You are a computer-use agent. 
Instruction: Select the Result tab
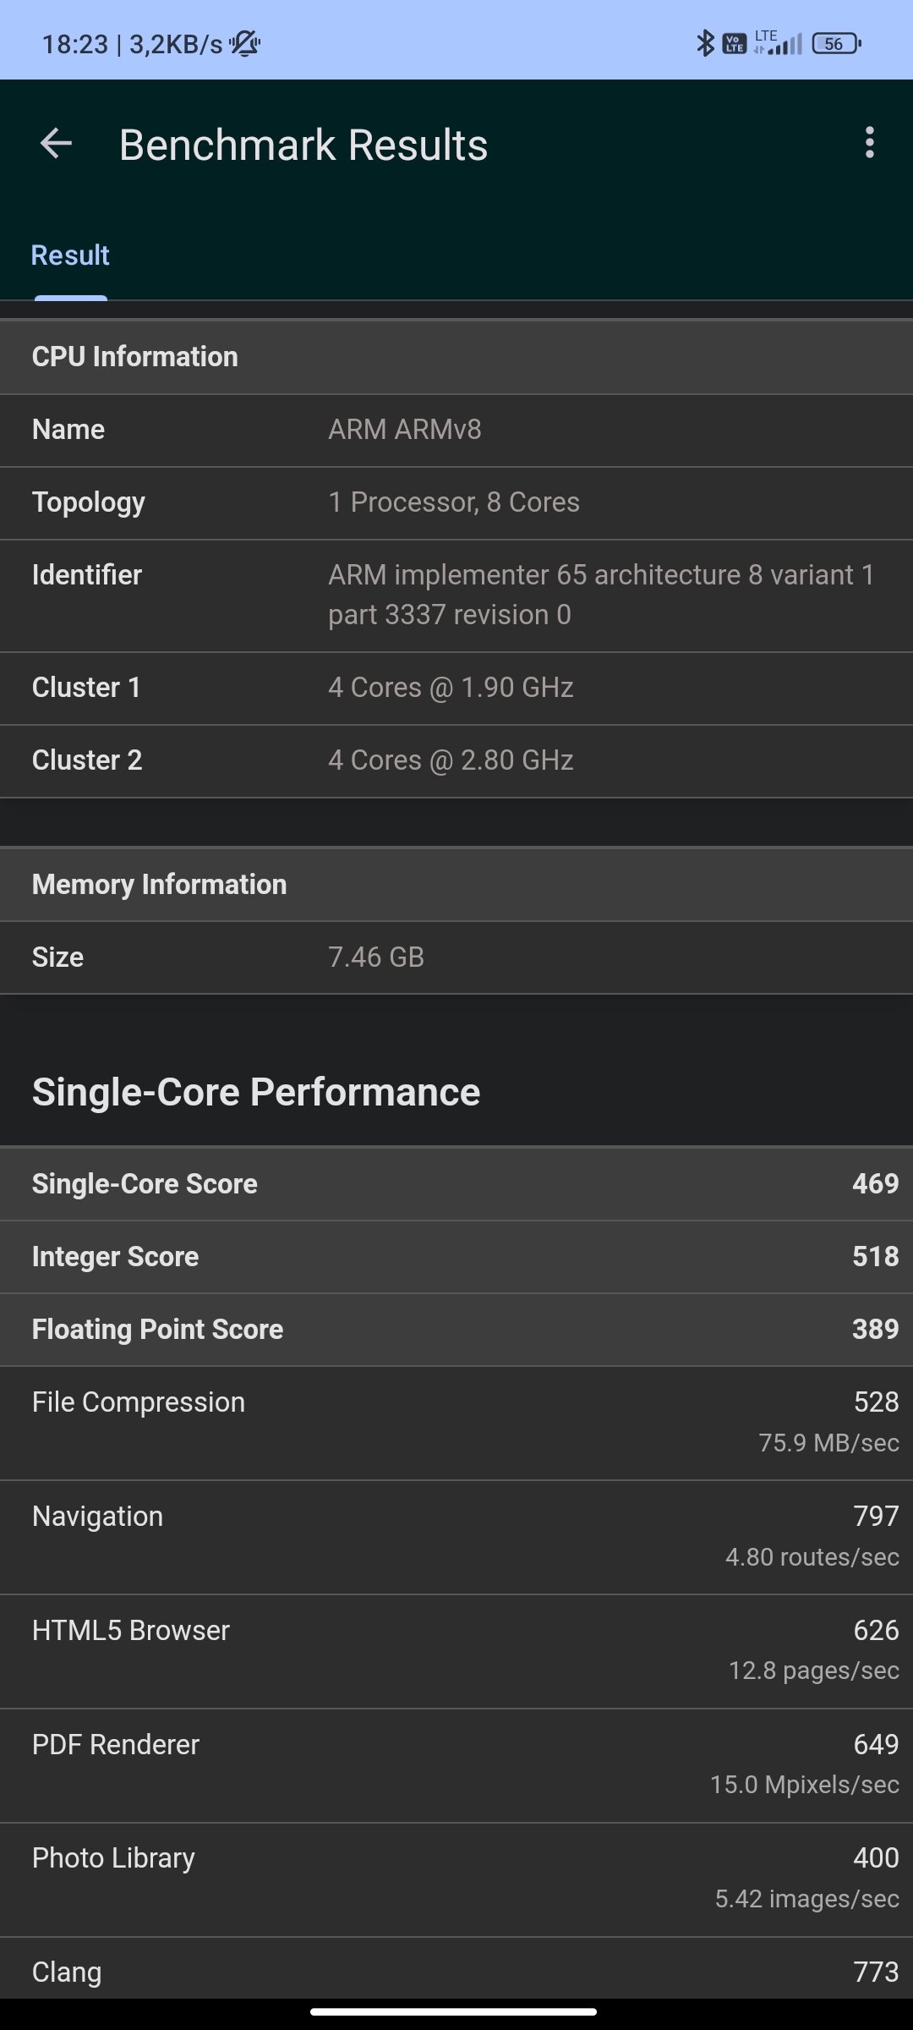point(70,255)
